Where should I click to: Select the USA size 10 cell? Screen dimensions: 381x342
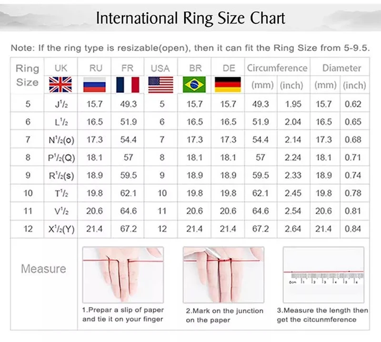(161, 193)
